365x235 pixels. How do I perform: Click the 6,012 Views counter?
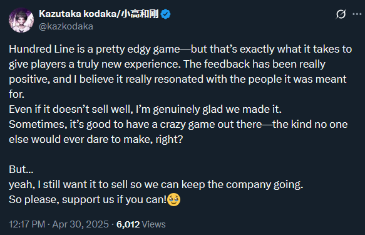141,224
